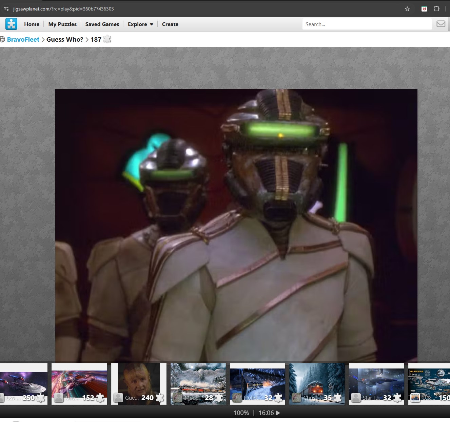Image resolution: width=450 pixels, height=422 pixels.
Task: Open the Home page
Action: click(32, 24)
